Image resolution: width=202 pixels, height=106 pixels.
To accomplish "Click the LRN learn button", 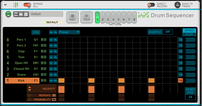I will (x=36, y=32).
